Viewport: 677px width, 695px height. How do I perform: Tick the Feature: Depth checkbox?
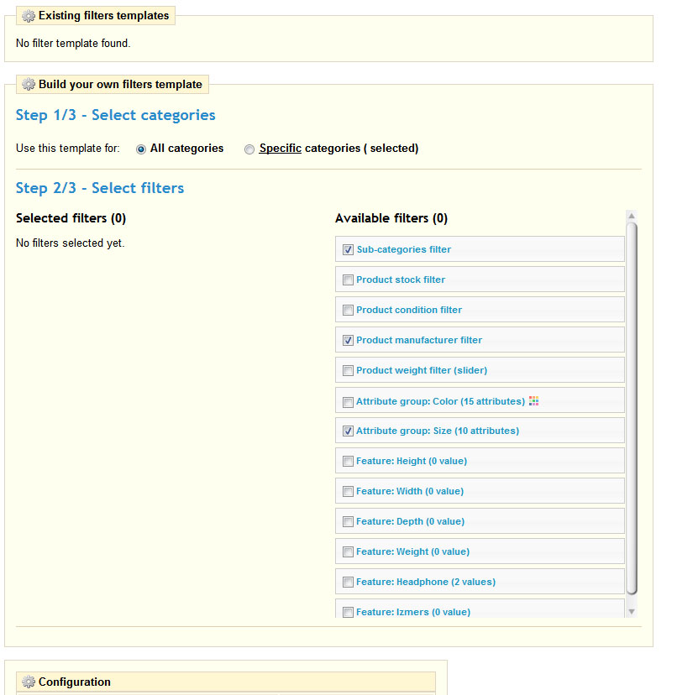coord(348,522)
